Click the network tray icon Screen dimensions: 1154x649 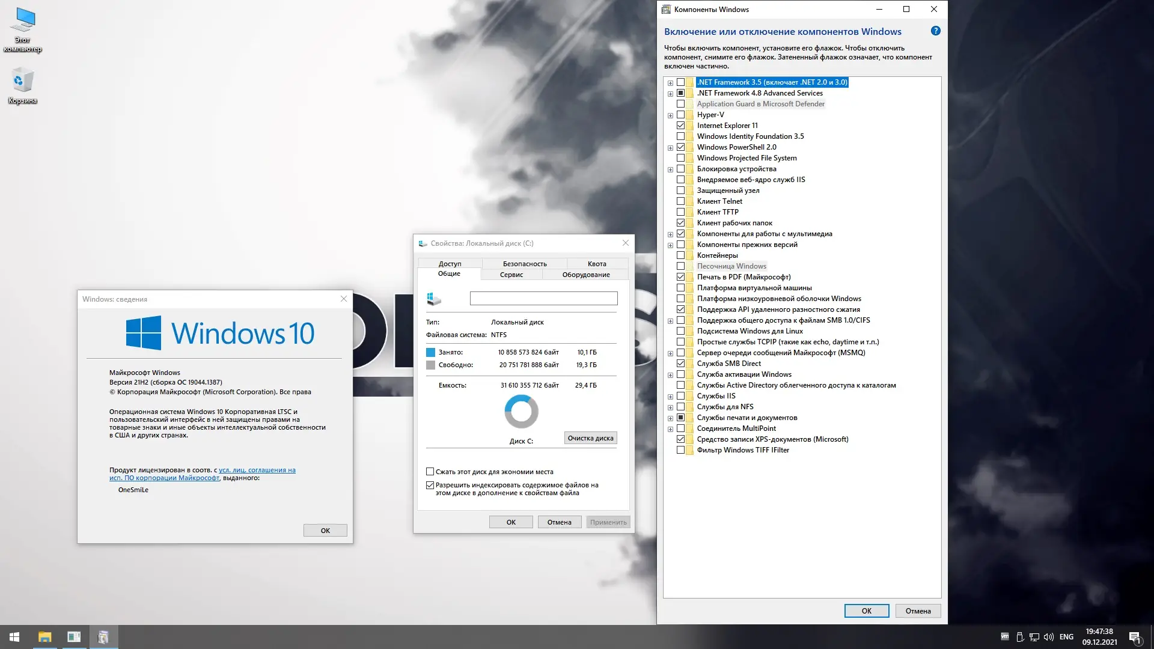point(1034,637)
